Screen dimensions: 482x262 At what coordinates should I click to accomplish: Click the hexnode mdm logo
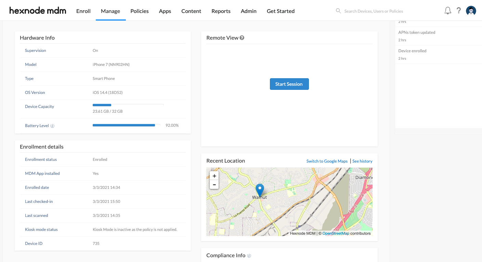38,11
